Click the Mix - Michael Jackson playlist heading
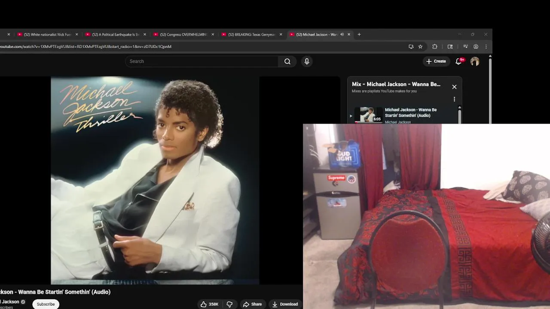Image resolution: width=550 pixels, height=309 pixels. coord(396,84)
